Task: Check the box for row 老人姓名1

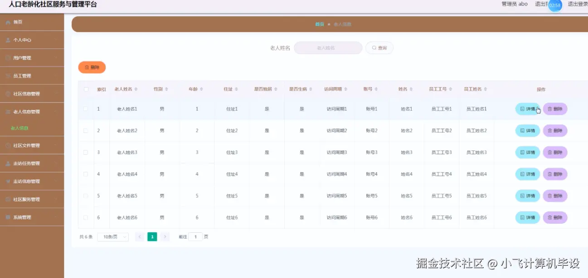Action: tap(86, 109)
